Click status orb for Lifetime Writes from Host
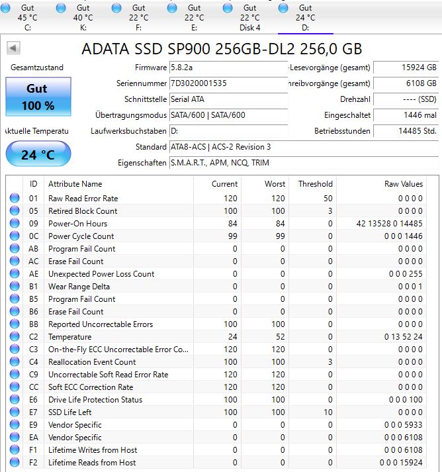This screenshot has width=442, height=472. 15,449
